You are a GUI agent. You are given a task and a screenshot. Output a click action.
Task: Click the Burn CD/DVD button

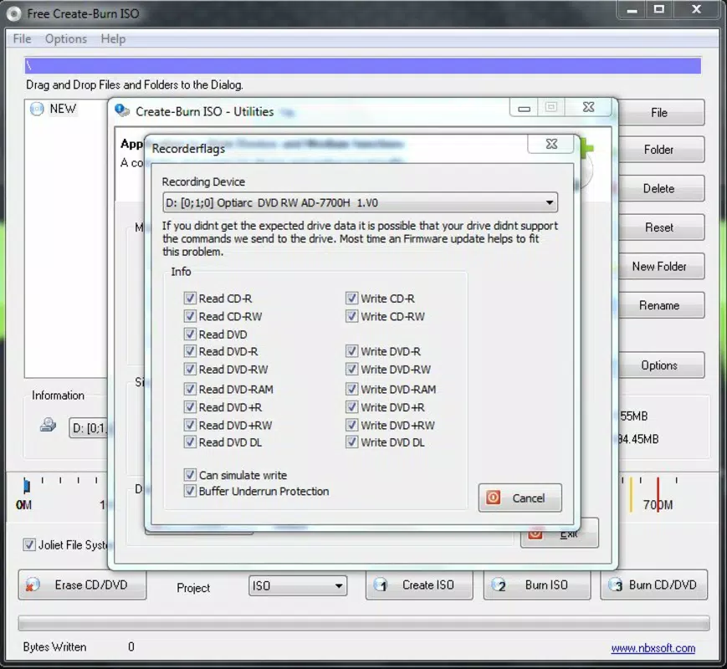(x=653, y=585)
